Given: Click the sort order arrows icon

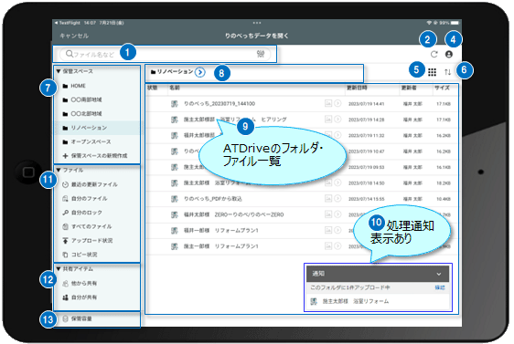Looking at the screenshot, I should tap(447, 72).
